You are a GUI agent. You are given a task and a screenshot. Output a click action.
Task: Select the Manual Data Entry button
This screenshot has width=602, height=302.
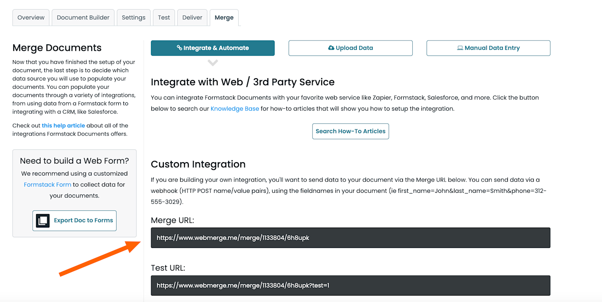point(488,48)
